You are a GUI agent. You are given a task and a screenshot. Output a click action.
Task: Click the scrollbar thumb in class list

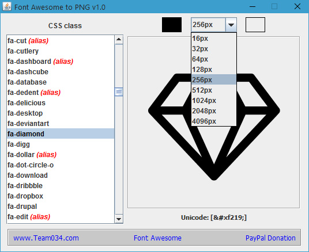(119, 91)
